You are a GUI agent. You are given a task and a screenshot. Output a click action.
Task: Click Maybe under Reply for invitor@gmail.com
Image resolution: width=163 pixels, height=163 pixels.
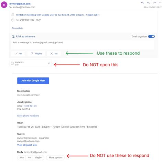(x=38, y=157)
